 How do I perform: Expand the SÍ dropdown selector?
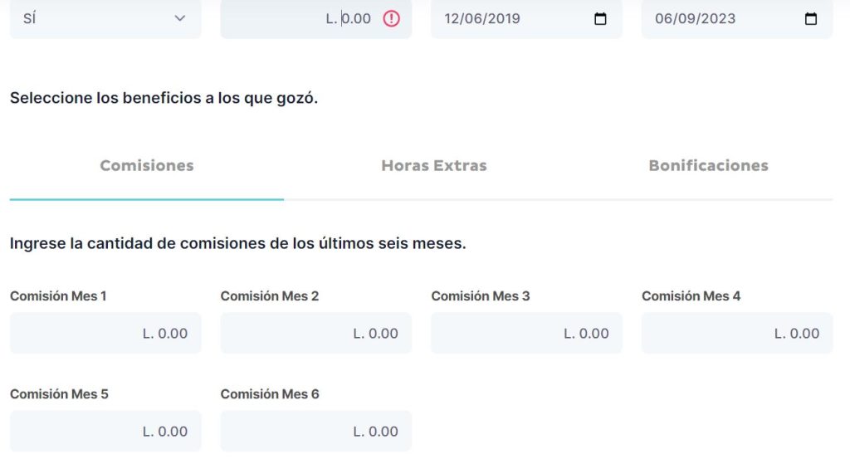pyautogui.click(x=105, y=18)
